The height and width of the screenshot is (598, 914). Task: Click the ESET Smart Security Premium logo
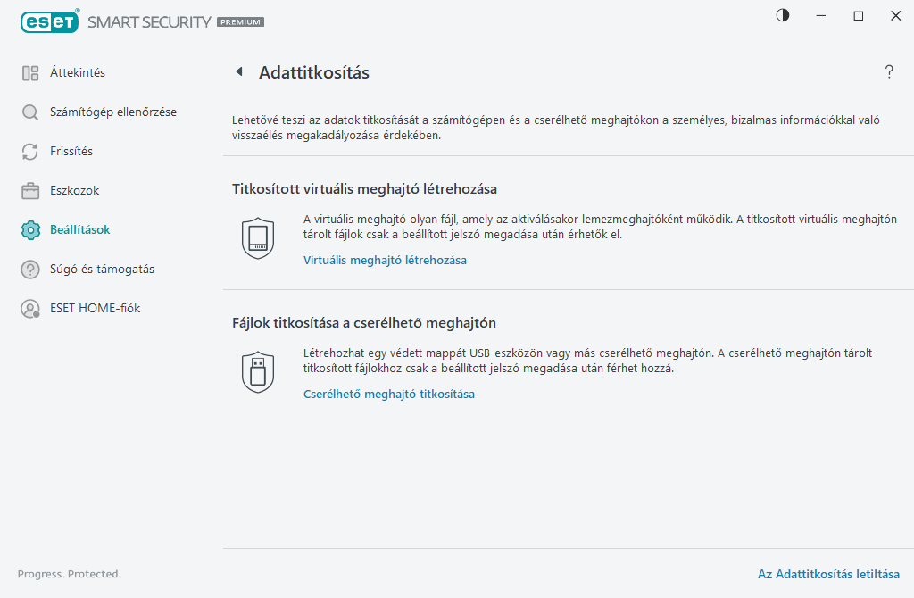click(141, 21)
